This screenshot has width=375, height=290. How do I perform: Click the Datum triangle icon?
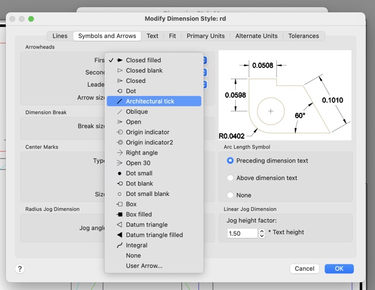pyautogui.click(x=119, y=225)
